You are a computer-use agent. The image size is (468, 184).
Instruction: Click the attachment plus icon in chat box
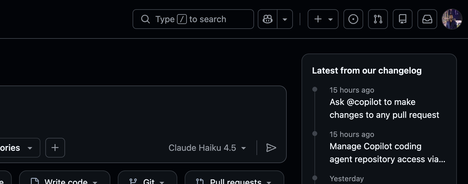tap(55, 148)
